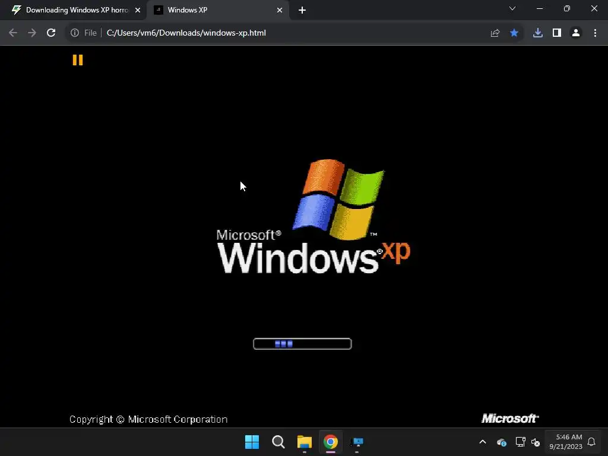
Task: Restore down the Chrome window
Action: (x=567, y=8)
